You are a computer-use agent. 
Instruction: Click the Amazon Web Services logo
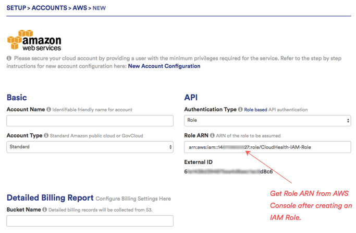tap(34, 41)
